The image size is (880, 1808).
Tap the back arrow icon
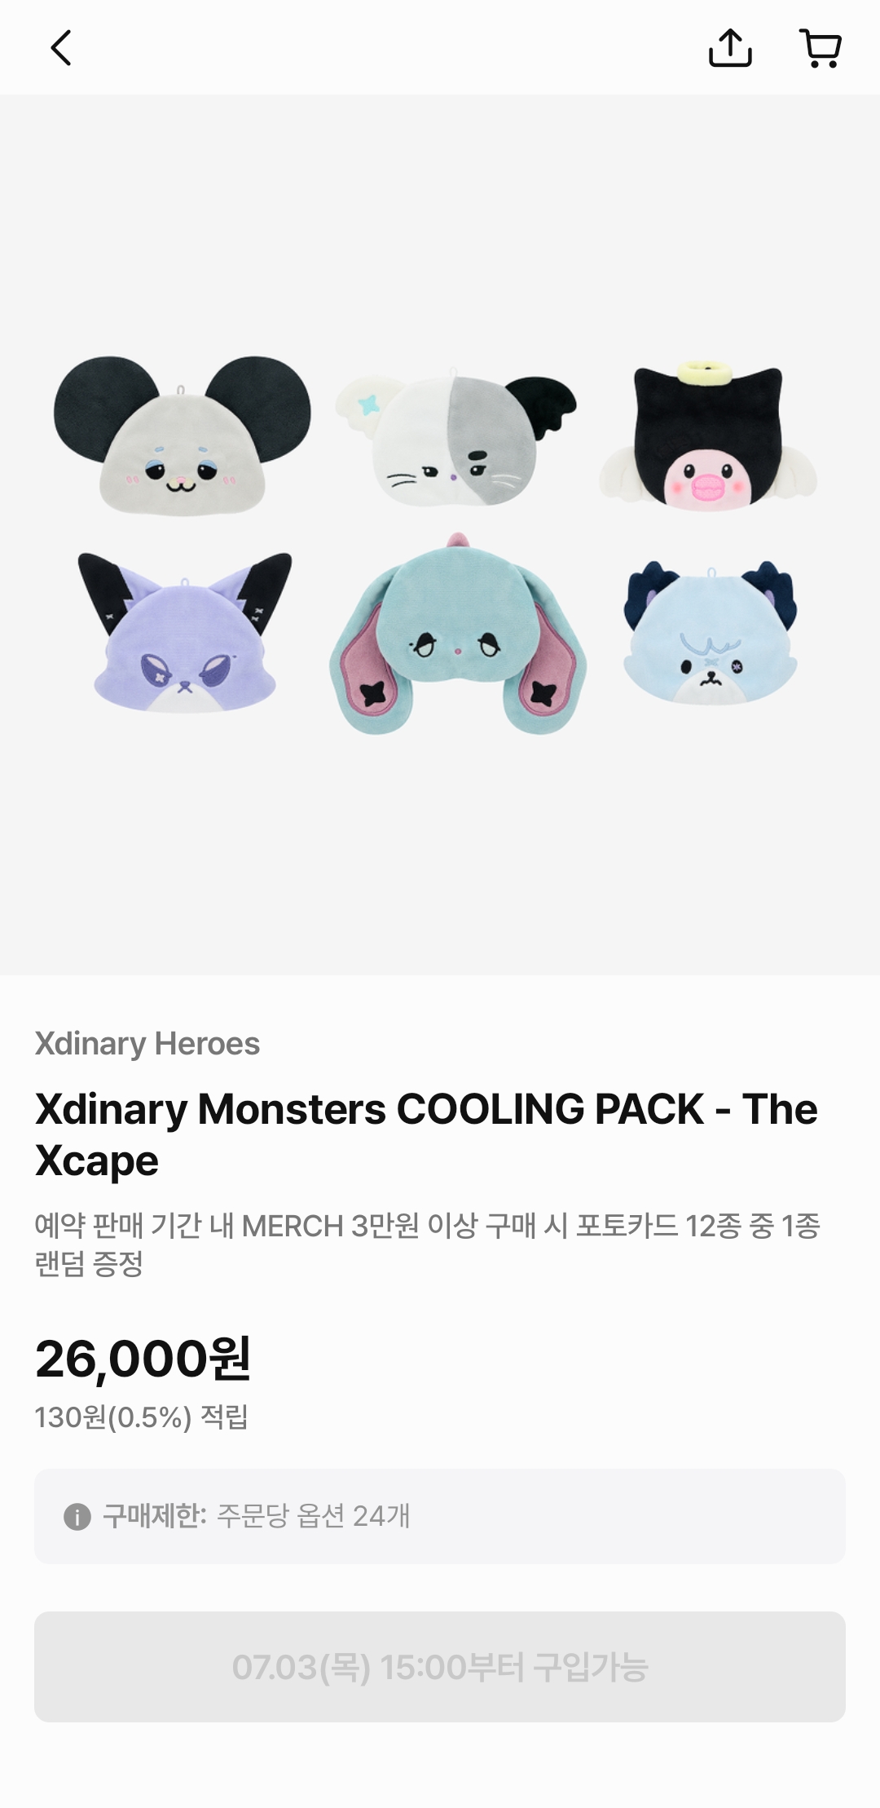tap(61, 48)
